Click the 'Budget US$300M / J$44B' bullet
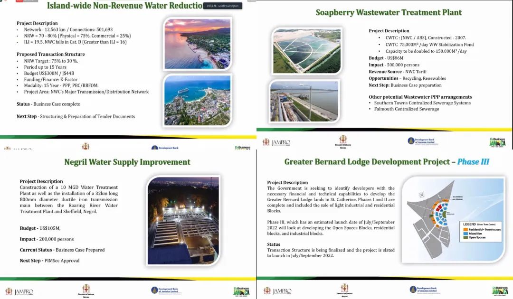 click(49, 73)
